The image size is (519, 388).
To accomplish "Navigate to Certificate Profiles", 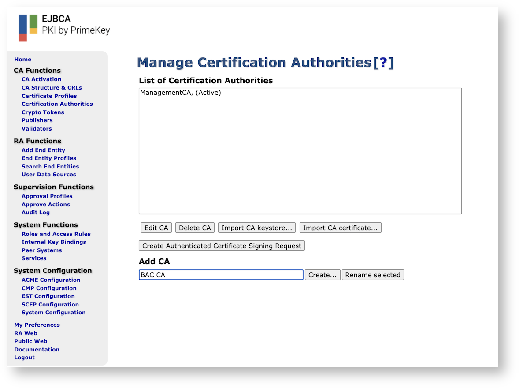I will click(49, 96).
